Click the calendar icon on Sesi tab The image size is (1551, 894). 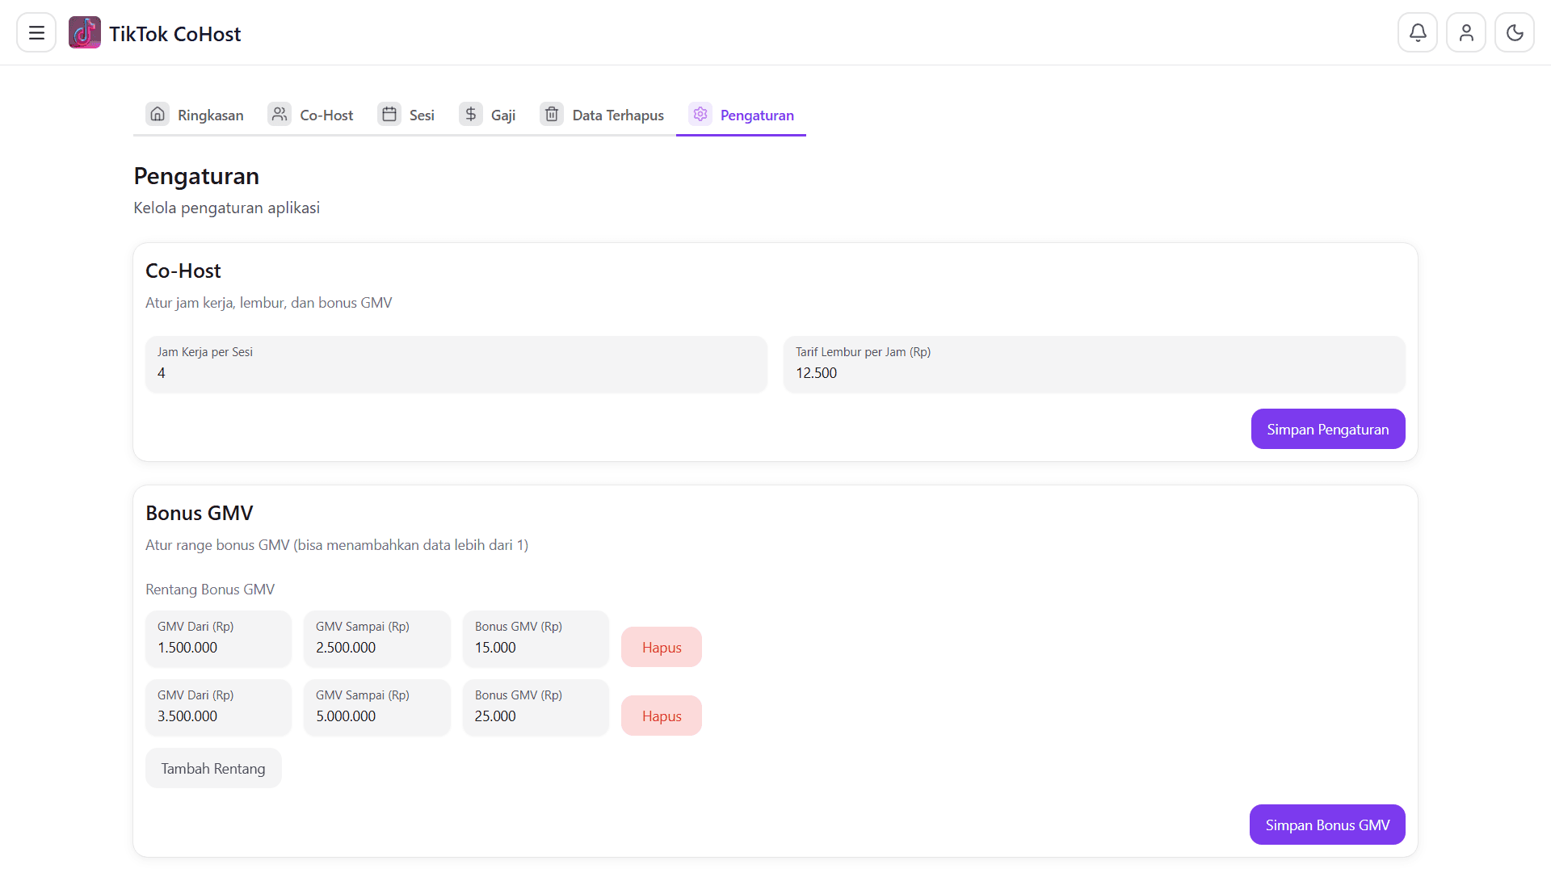(x=389, y=114)
